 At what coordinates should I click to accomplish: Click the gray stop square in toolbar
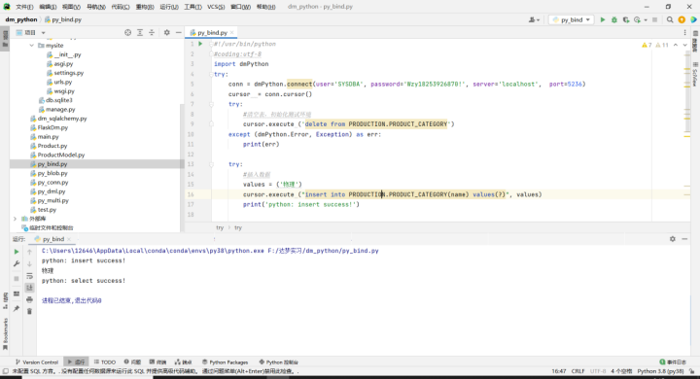[x=655, y=19]
